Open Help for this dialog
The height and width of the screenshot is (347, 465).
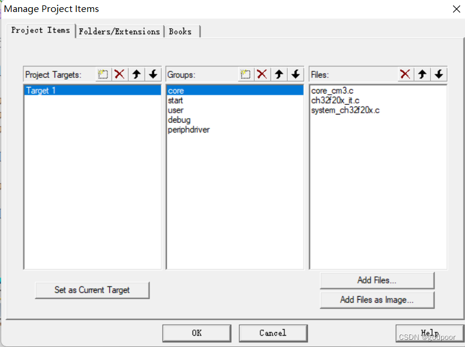coord(430,333)
